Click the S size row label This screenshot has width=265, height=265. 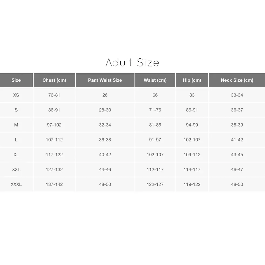pos(16,110)
